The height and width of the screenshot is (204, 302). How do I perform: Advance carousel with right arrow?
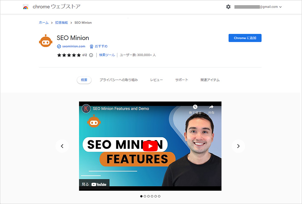(x=238, y=146)
